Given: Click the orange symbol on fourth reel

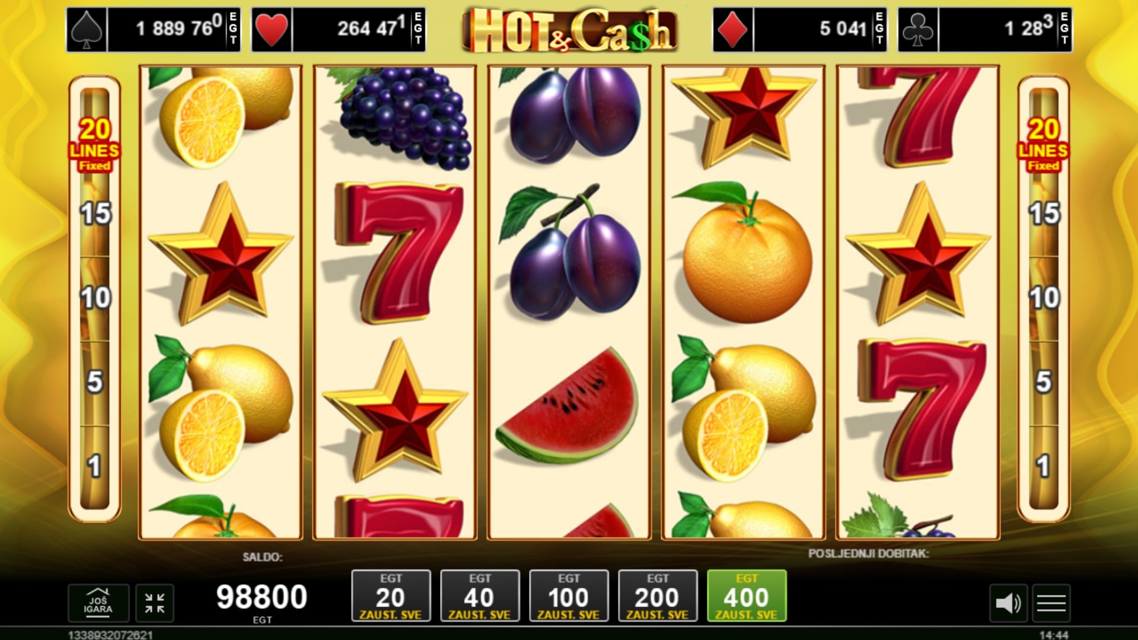Looking at the screenshot, I should click(744, 253).
